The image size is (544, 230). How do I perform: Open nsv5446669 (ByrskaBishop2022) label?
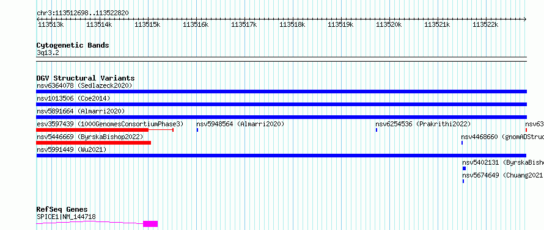[90, 137]
